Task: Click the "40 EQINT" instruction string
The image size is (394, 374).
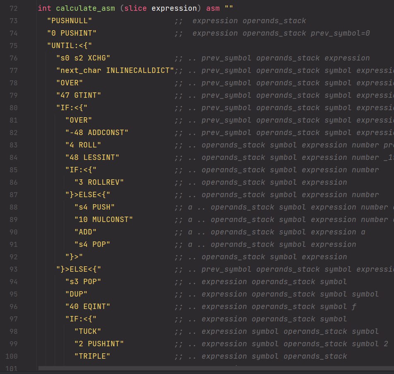Action: [88, 306]
